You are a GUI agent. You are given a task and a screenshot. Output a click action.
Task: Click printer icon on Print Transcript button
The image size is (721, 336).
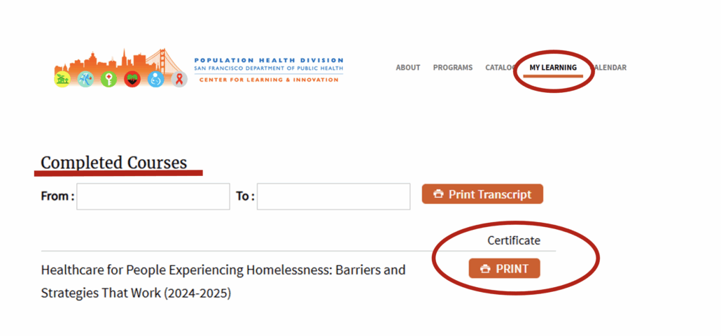coord(439,194)
